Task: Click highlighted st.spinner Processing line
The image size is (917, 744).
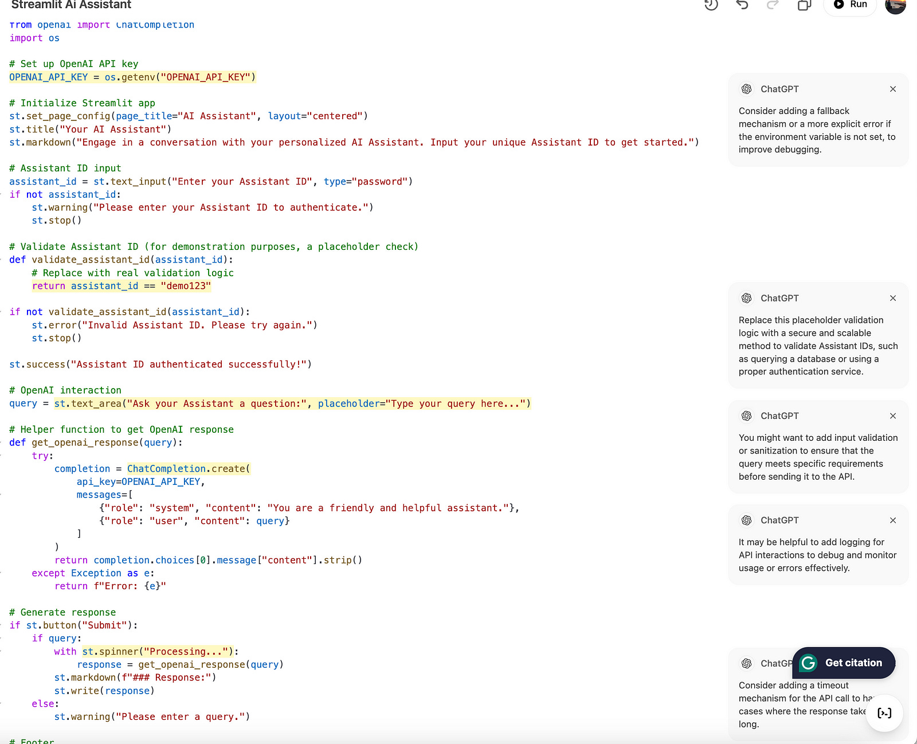Action: [158, 652]
